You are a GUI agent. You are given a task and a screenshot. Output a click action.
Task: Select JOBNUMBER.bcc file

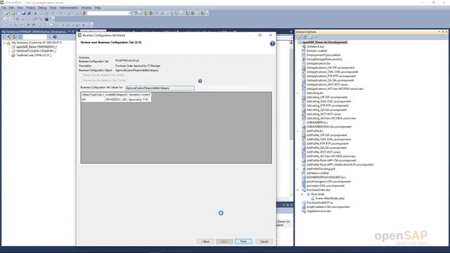pyautogui.click(x=317, y=122)
